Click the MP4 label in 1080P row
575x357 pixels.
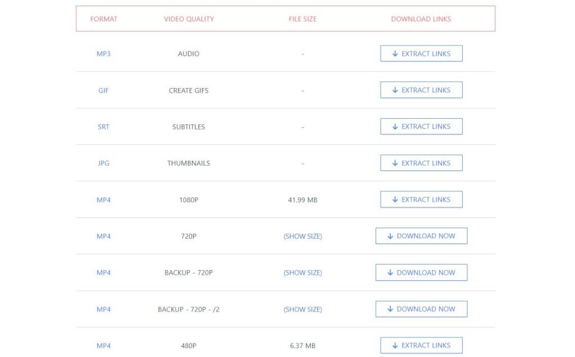104,200
